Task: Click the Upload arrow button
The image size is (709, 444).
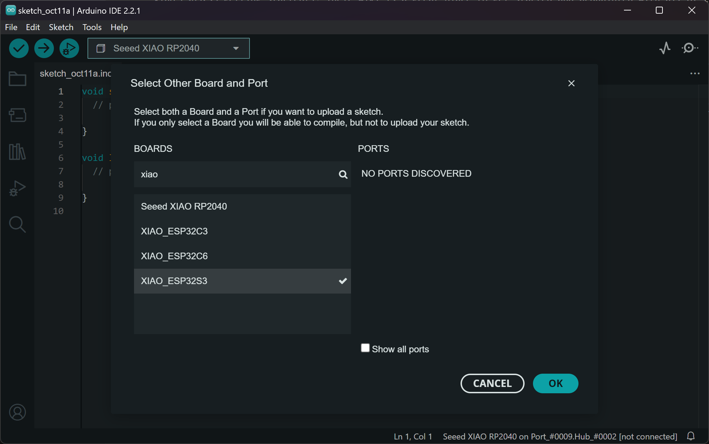Action: (44, 48)
